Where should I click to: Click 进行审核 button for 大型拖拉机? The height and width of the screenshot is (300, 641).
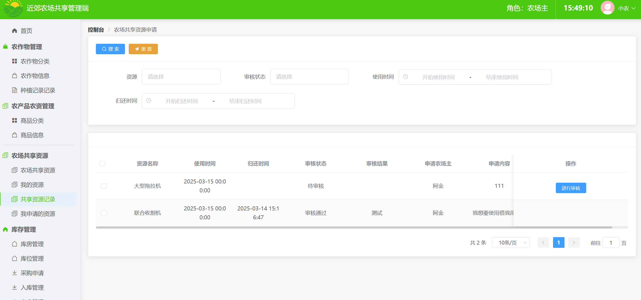571,188
